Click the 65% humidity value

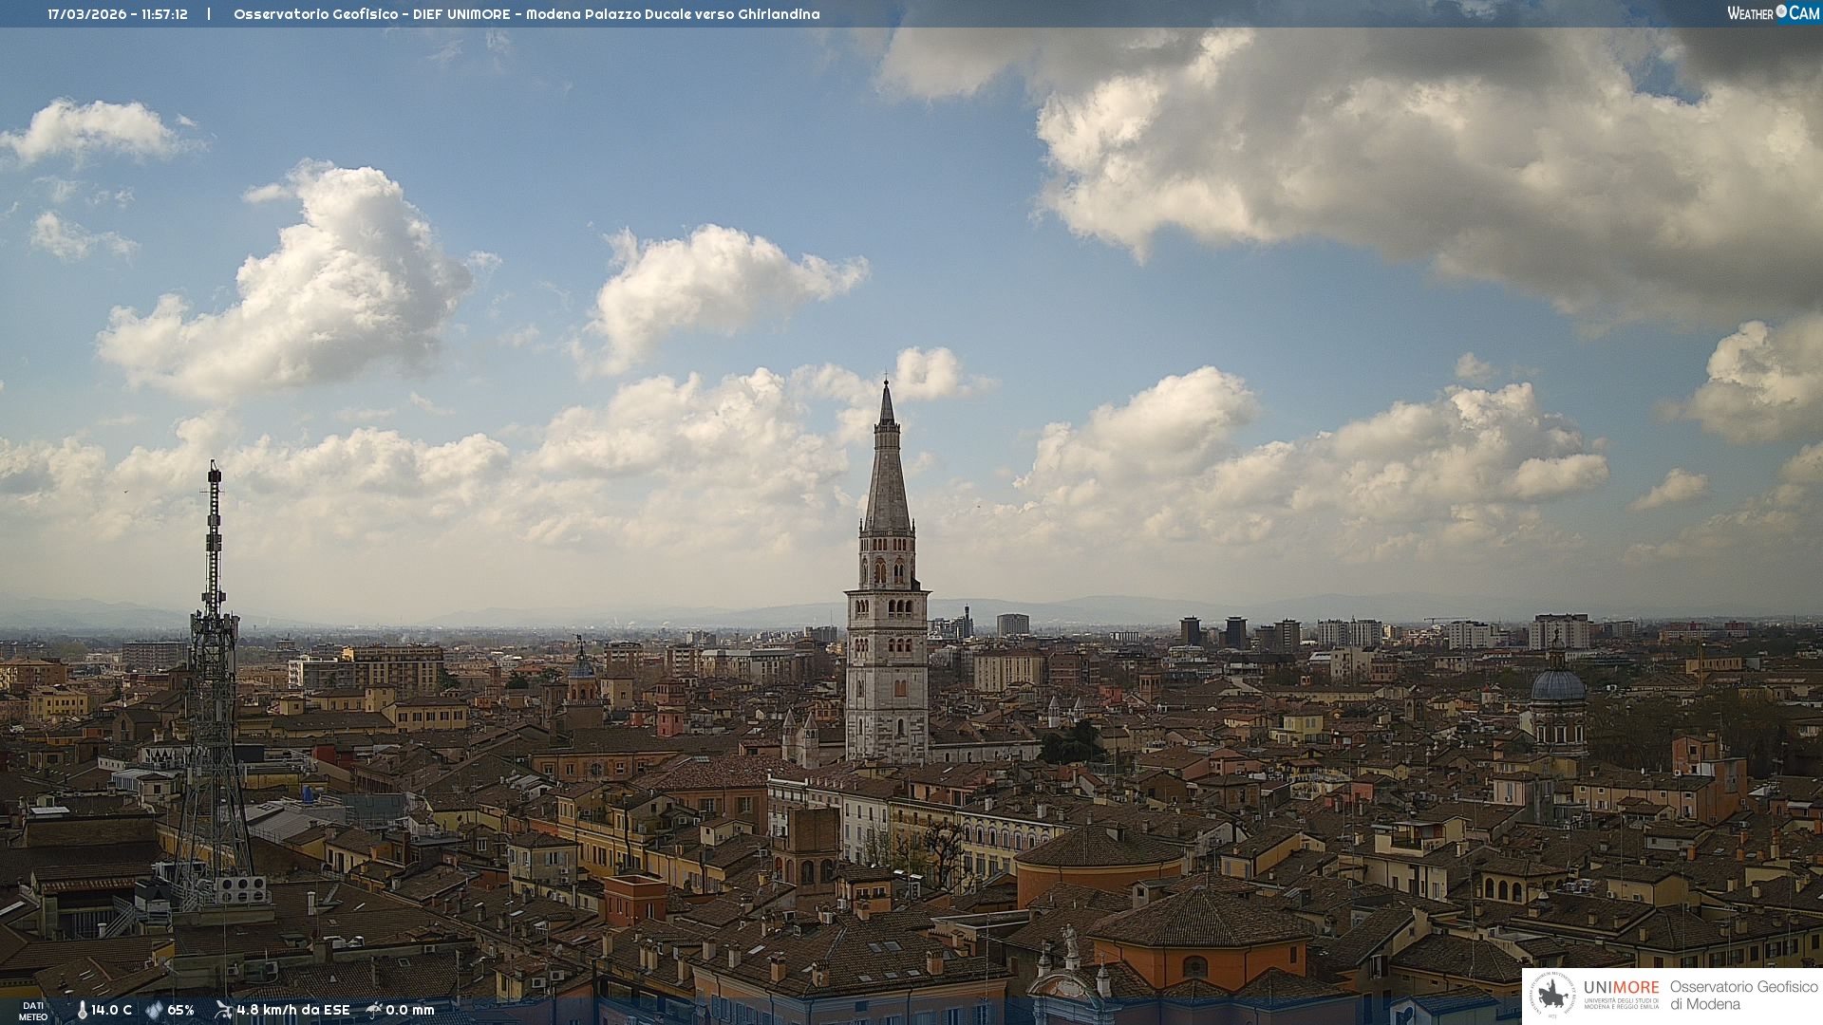coord(180,1010)
